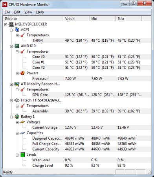This screenshot has width=154, height=177.
Task: Minimize the Hardware Monitor window
Action: pyautogui.click(x=125, y=3)
